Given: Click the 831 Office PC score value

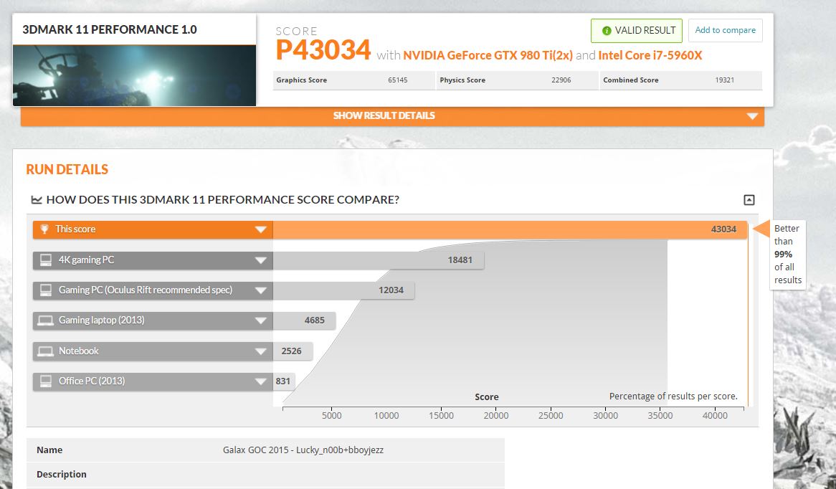Looking at the screenshot, I should [x=283, y=381].
